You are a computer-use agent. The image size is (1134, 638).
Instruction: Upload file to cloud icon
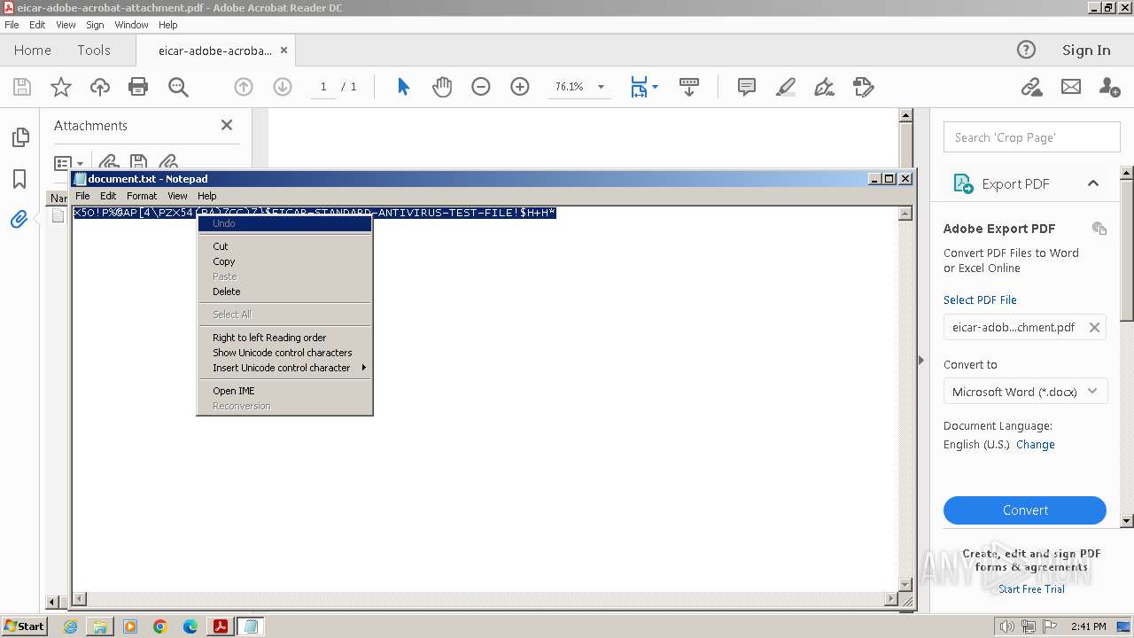pos(100,87)
